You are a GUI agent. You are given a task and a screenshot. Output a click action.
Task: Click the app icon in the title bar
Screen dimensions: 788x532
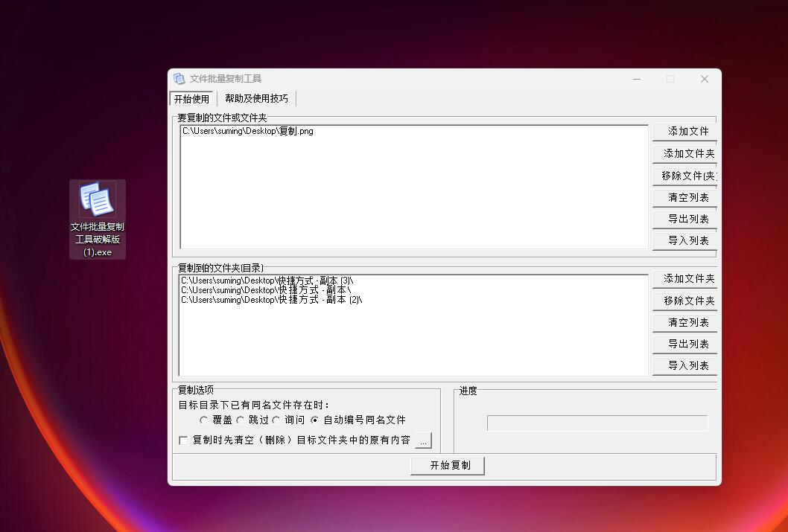[x=179, y=79]
